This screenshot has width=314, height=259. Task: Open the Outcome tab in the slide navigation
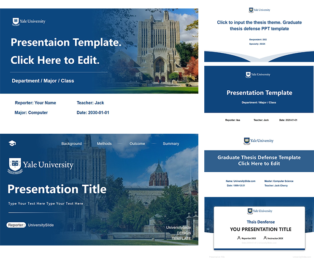point(137,144)
